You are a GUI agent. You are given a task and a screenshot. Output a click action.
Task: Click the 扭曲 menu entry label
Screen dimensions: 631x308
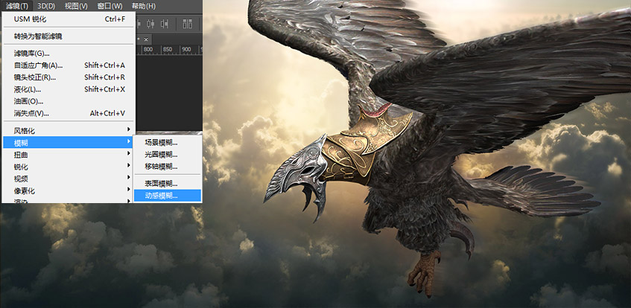click(x=21, y=155)
